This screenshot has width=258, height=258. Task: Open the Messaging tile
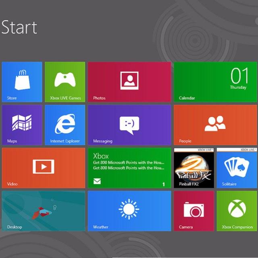coord(129,125)
